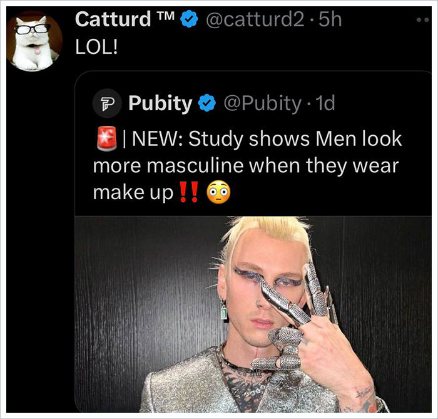Click the flushed face emoji

click(218, 192)
